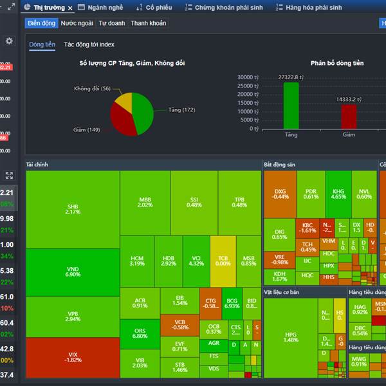Click the VPB 2.94% heatmap tile
The image size is (386, 386).
[x=73, y=317]
